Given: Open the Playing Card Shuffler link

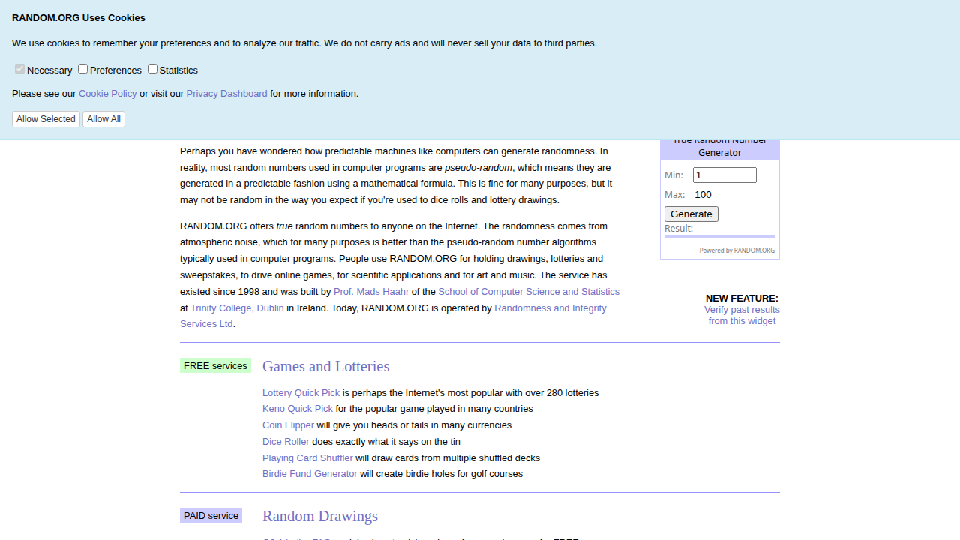Looking at the screenshot, I should (307, 458).
